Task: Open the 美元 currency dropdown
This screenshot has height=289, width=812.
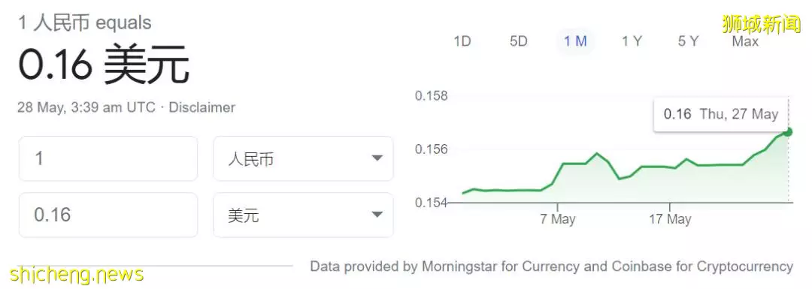Action: coord(303,215)
